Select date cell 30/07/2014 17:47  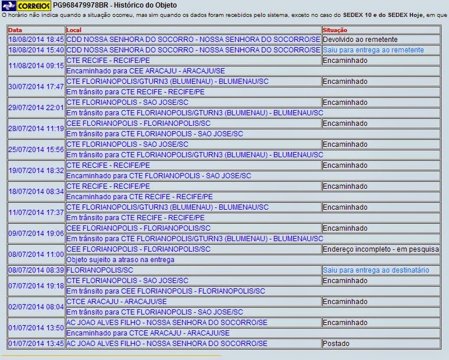(36, 87)
